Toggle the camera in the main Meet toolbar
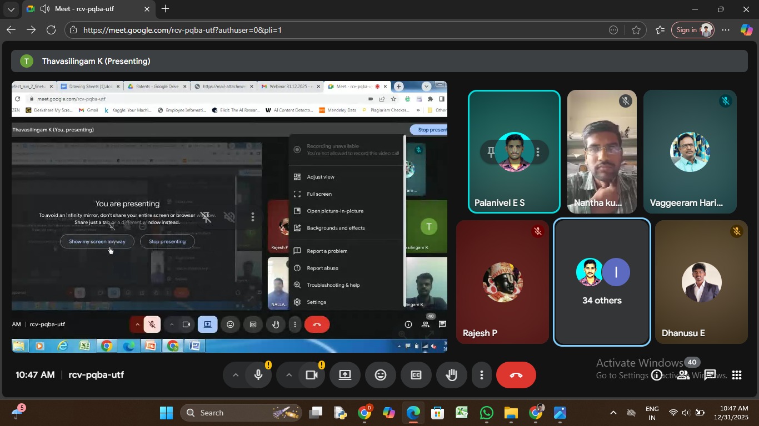 tap(312, 376)
